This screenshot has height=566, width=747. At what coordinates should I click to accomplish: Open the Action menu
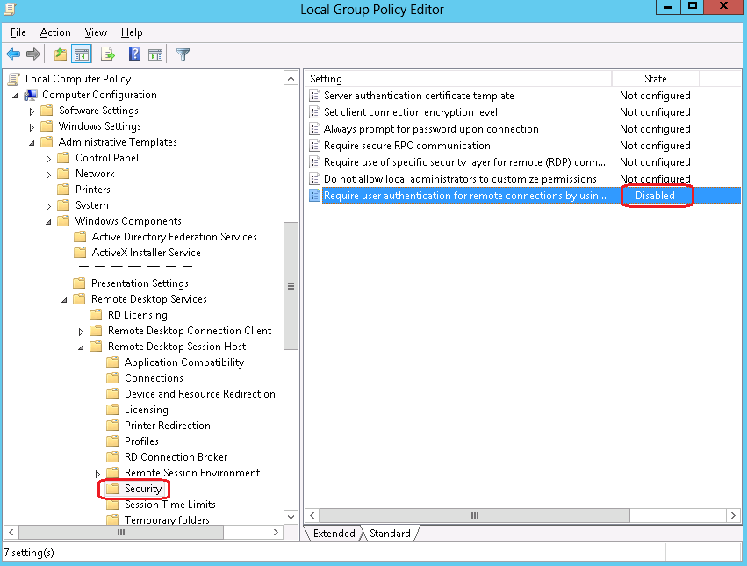[54, 32]
